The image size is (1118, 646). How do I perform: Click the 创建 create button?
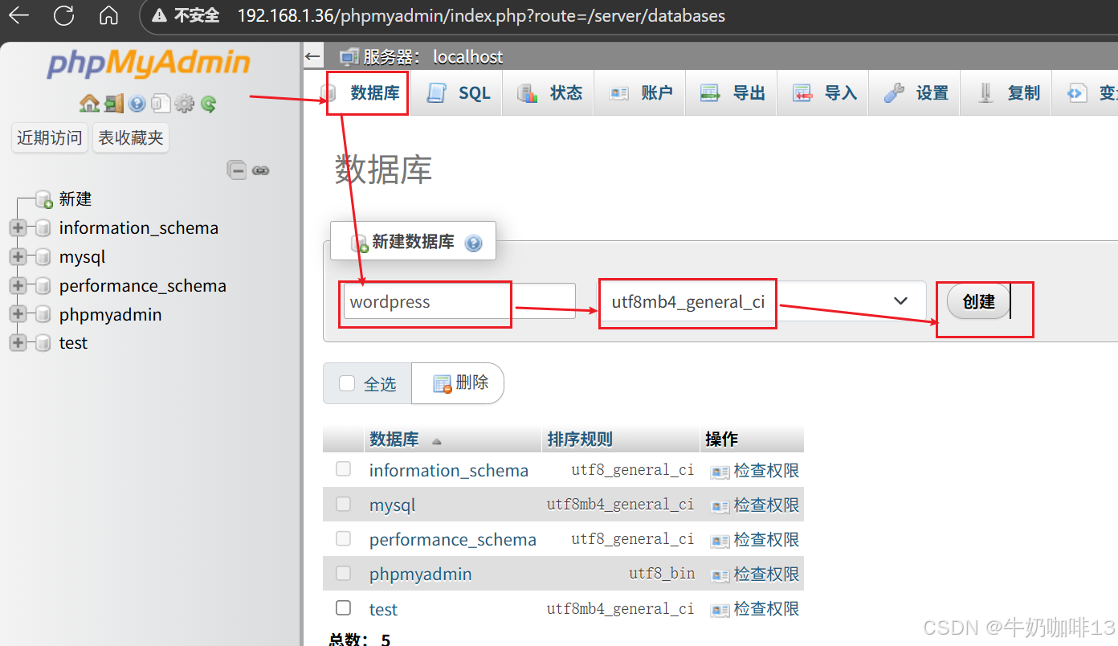pos(978,302)
